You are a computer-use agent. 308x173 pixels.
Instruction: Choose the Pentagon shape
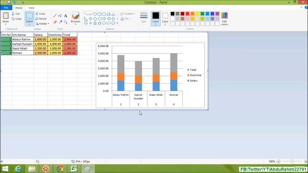tap(95, 19)
